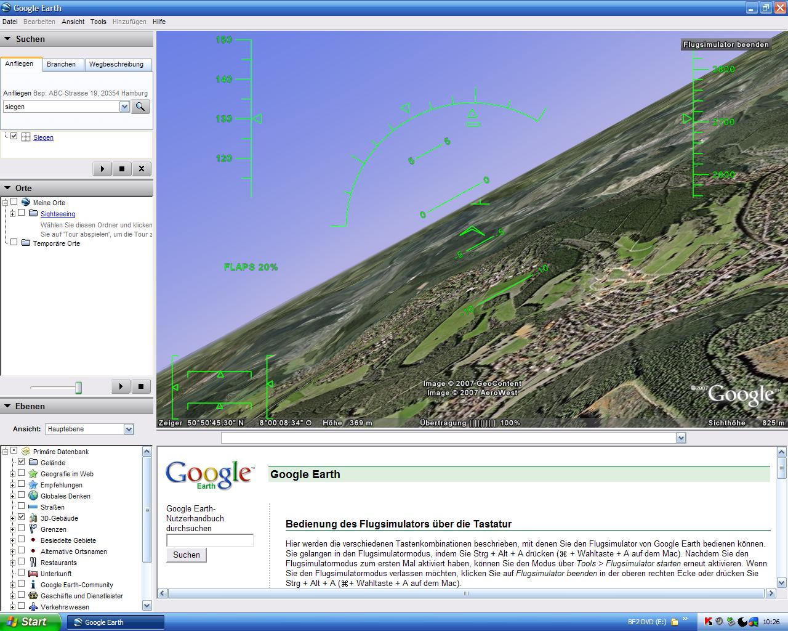The height and width of the screenshot is (631, 788).
Task: Check the Temporäre Orte checkbox
Action: pos(14,242)
